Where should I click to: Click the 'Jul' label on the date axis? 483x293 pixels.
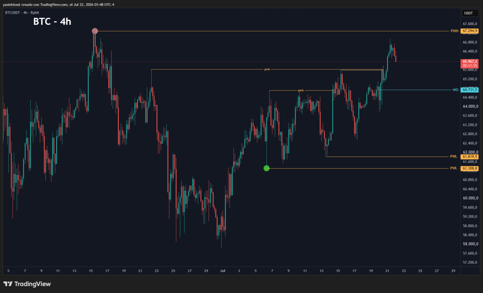pos(222,271)
